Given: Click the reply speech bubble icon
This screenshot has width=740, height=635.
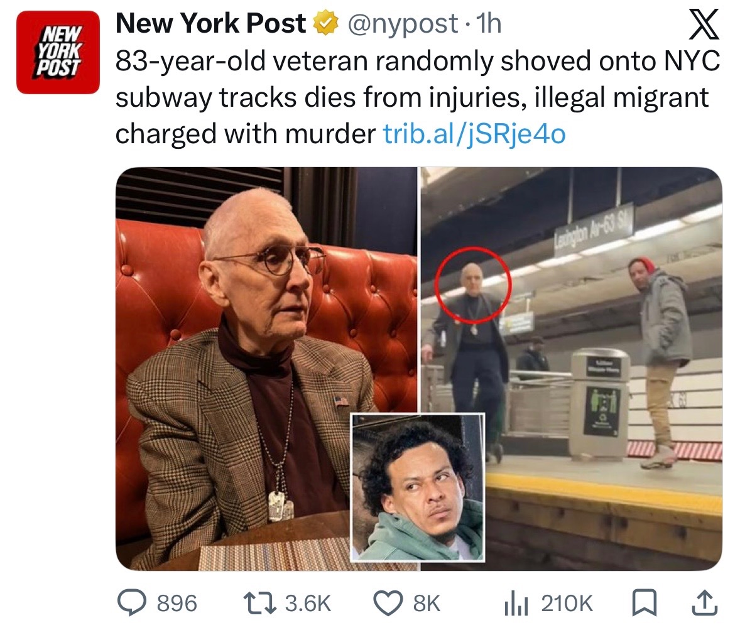Looking at the screenshot, I should pyautogui.click(x=132, y=602).
